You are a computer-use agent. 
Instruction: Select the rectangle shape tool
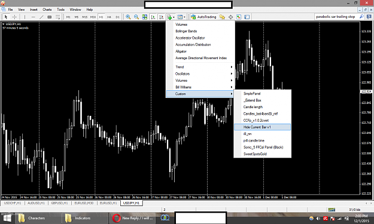[x=50, y=17]
